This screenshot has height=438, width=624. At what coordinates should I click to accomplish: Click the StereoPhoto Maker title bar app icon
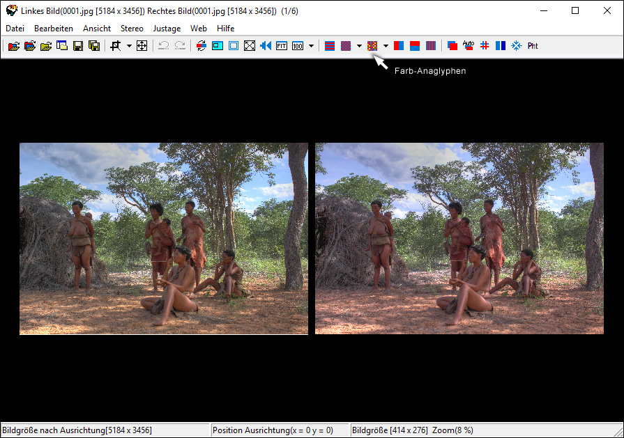tap(12, 10)
